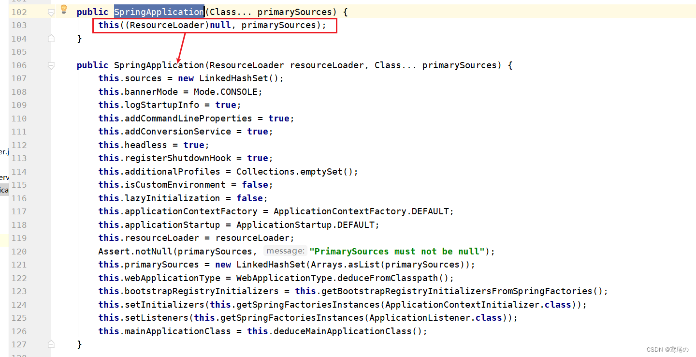
Task: Click ApplicationListener.class on line 125
Action: [x=435, y=318]
